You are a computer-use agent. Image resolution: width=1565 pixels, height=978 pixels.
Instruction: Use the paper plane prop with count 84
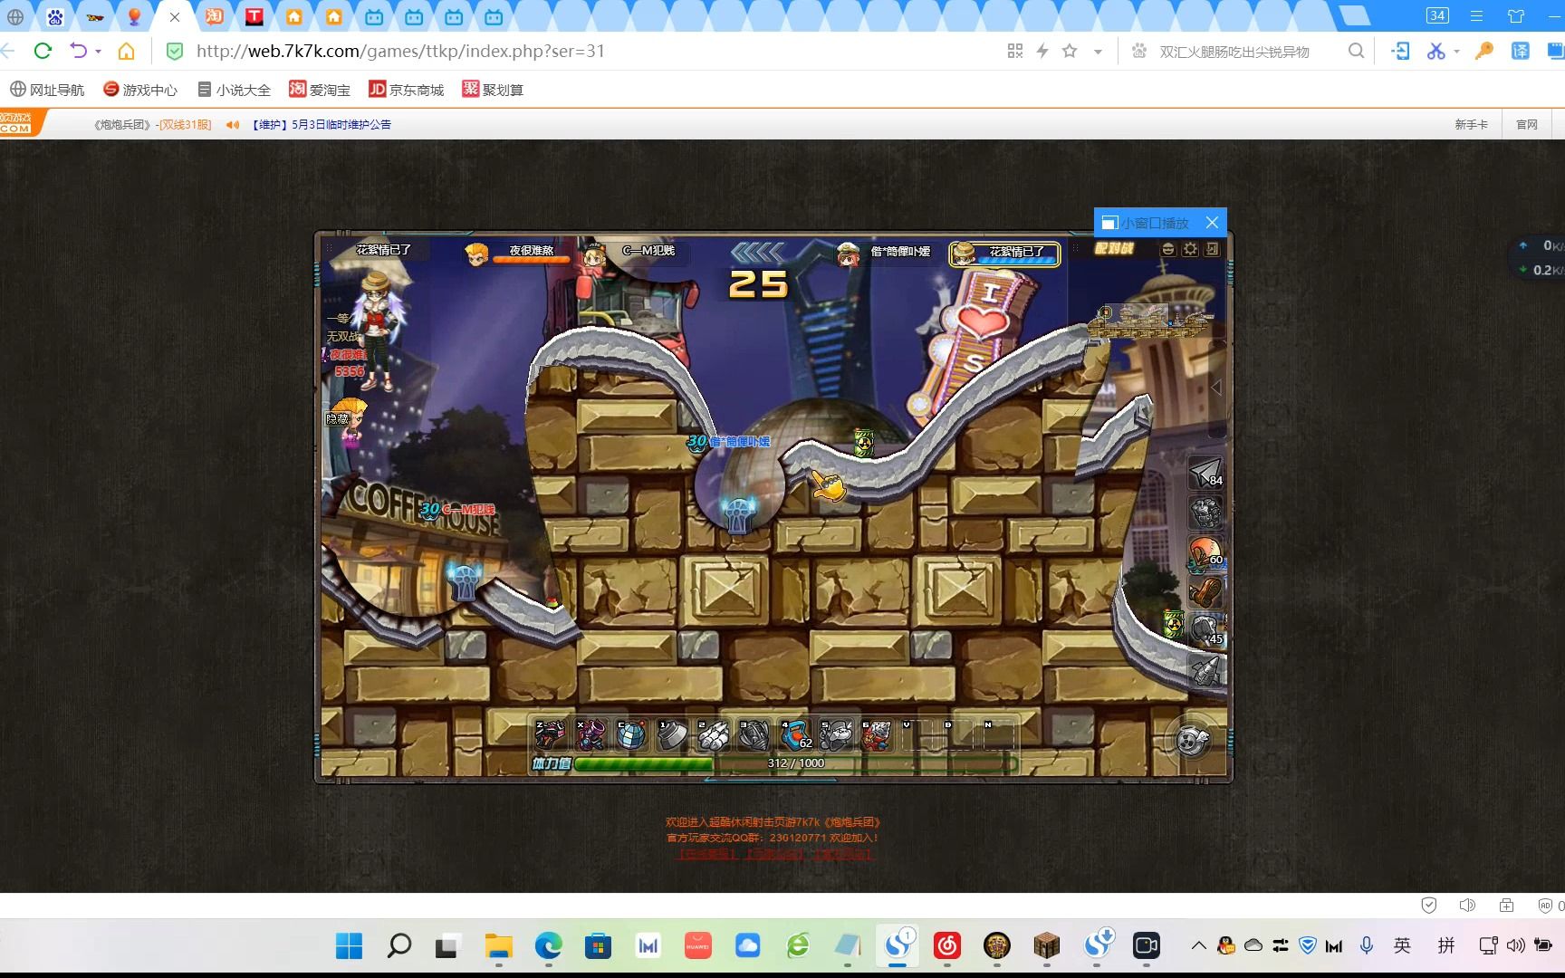click(1205, 473)
